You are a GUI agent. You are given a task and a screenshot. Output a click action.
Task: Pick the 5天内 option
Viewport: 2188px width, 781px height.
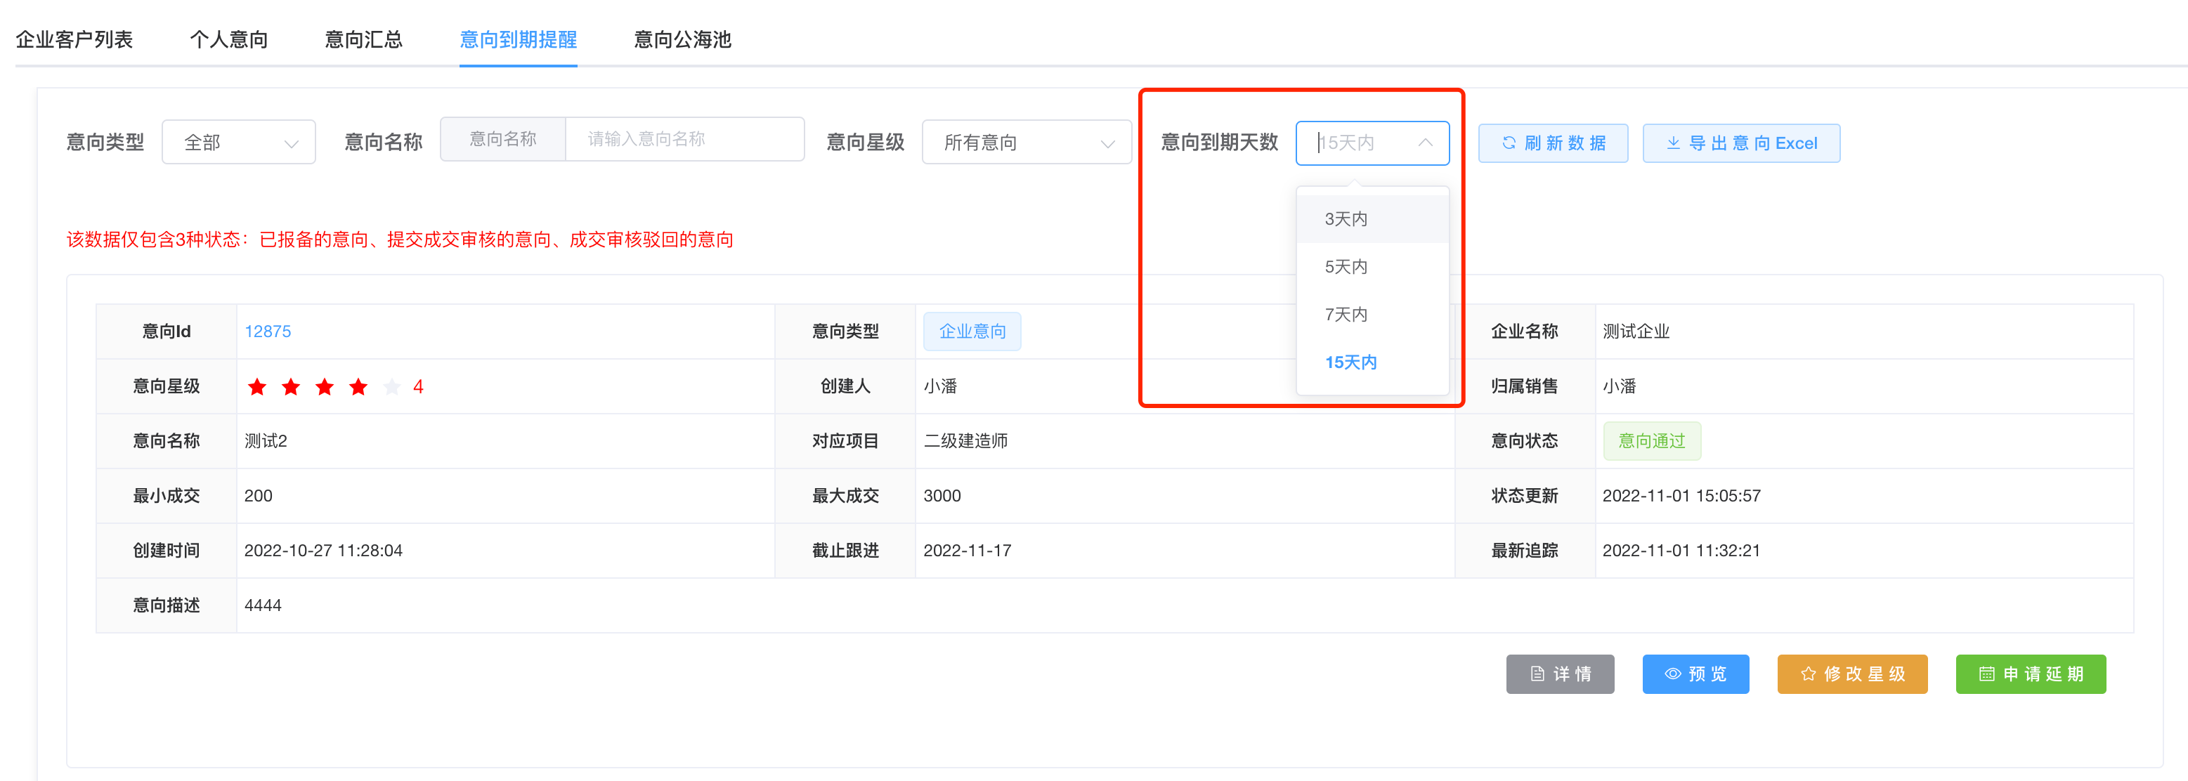point(1346,267)
